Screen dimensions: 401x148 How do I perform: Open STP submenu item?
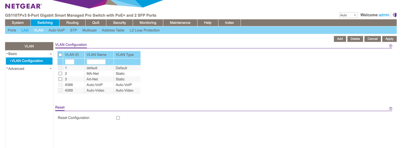[74, 30]
